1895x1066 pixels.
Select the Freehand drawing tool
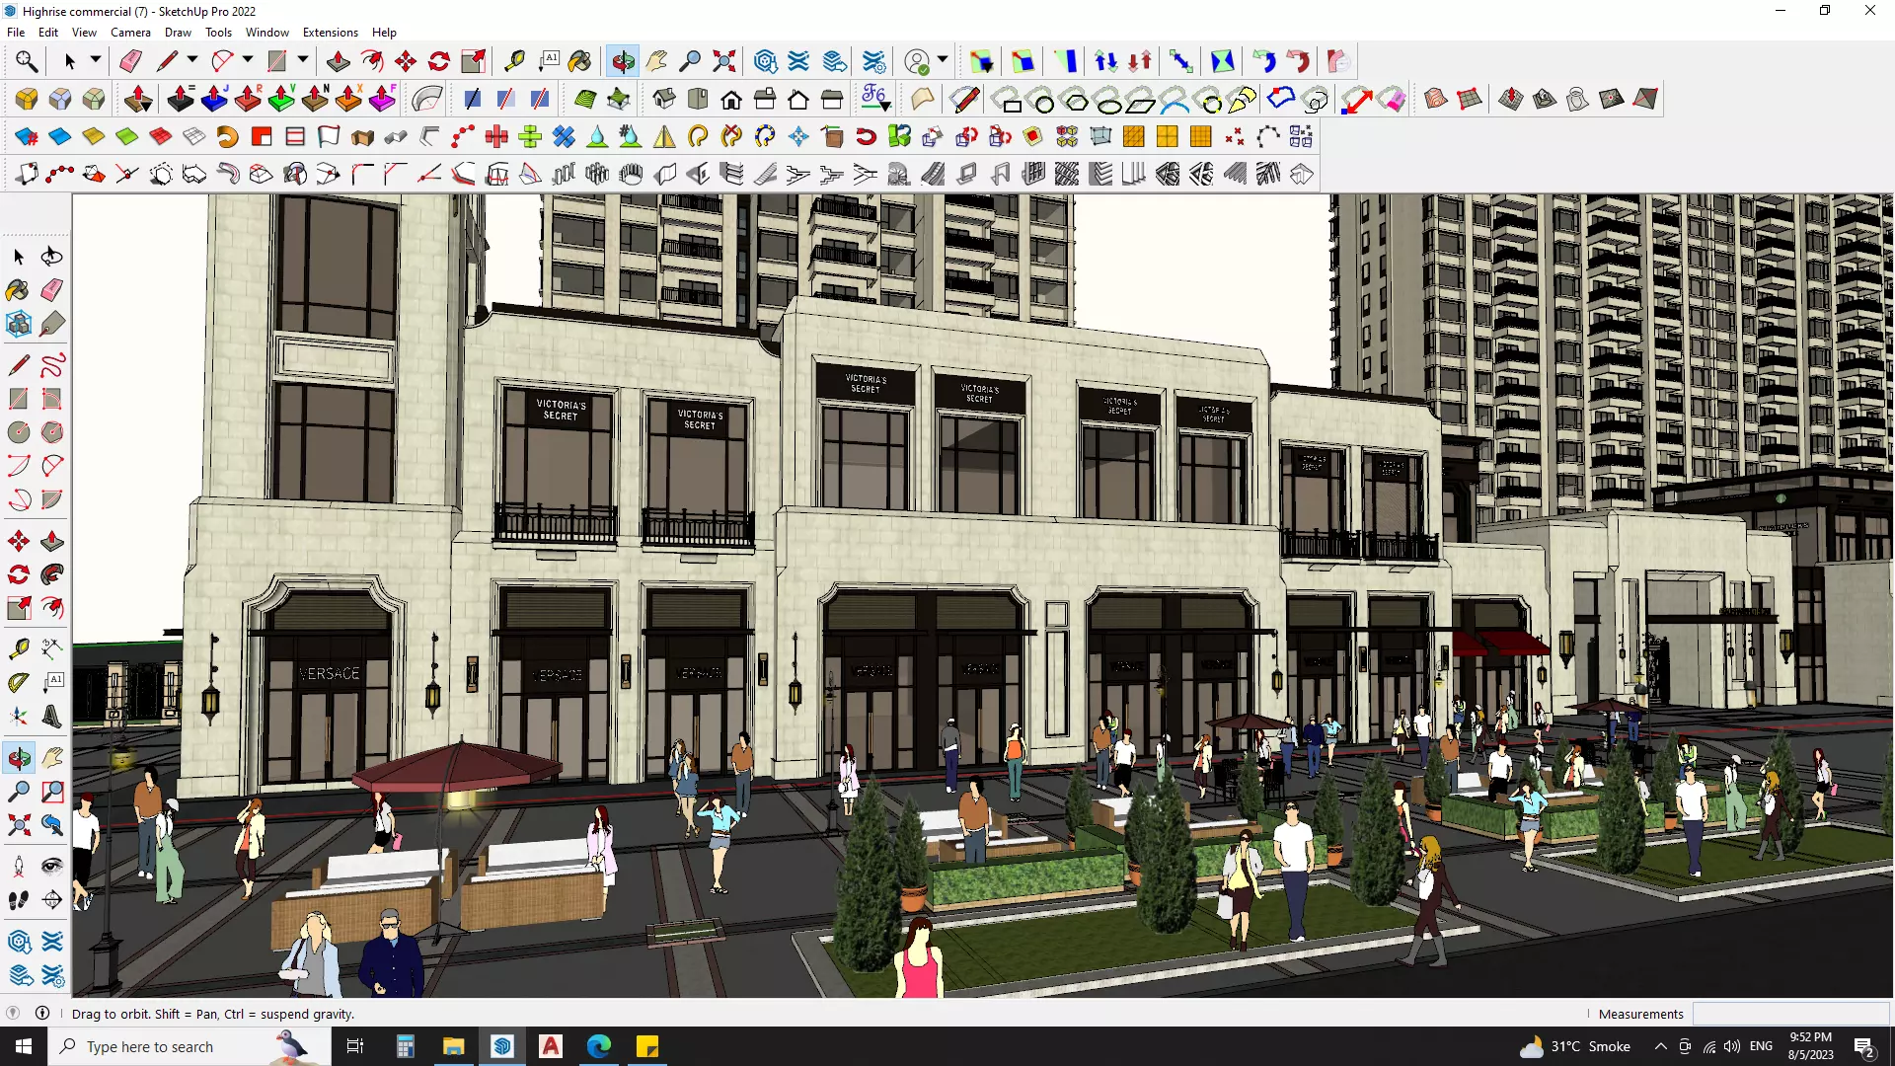pyautogui.click(x=52, y=365)
